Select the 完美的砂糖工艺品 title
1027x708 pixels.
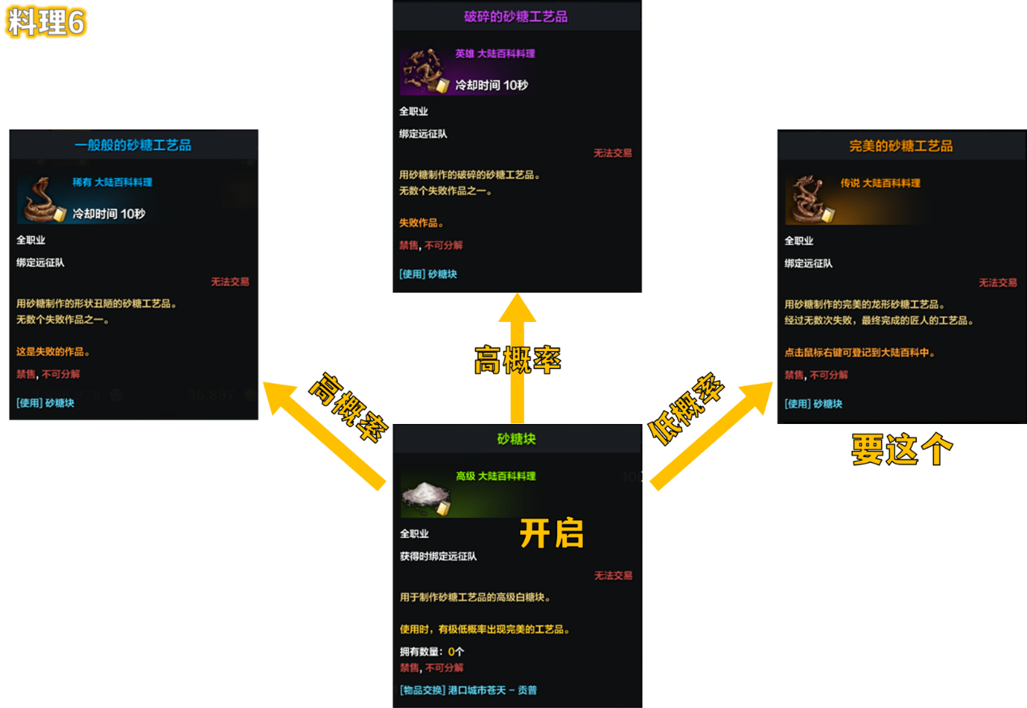coord(901,146)
